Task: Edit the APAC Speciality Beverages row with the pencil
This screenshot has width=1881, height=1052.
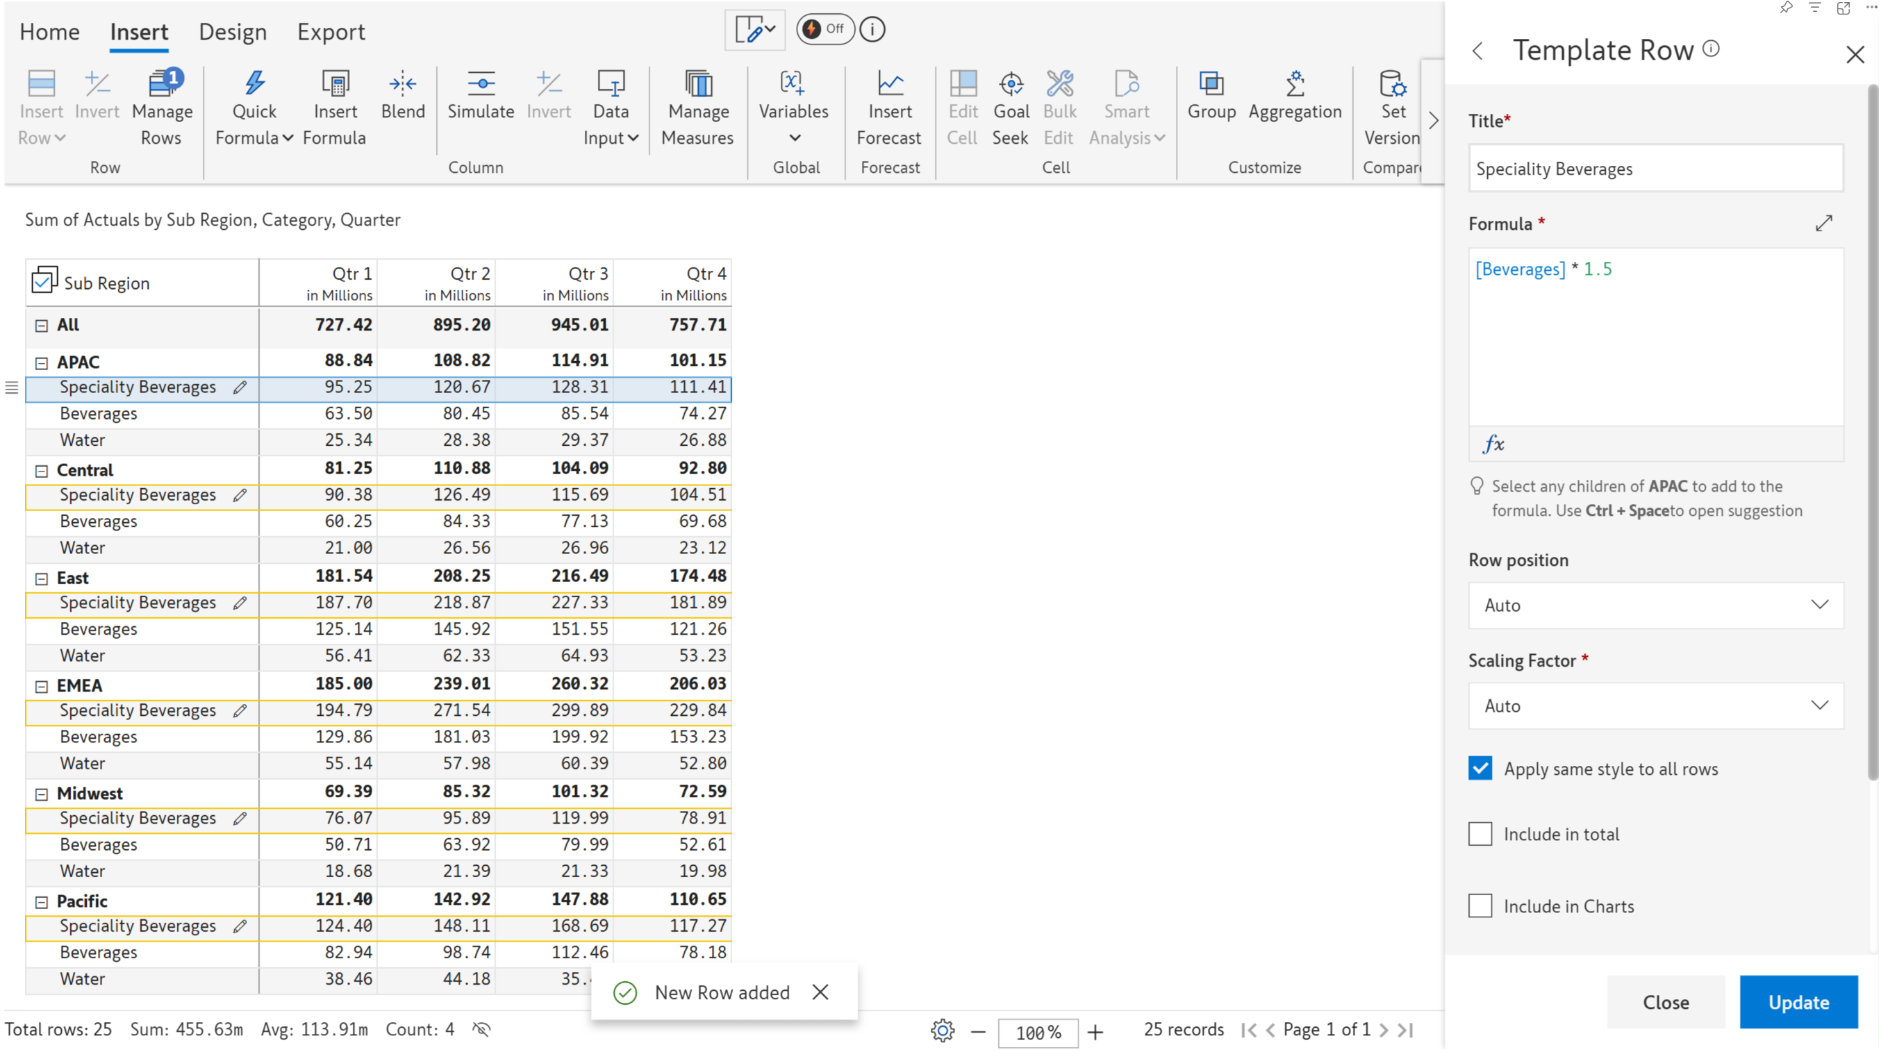Action: point(240,387)
